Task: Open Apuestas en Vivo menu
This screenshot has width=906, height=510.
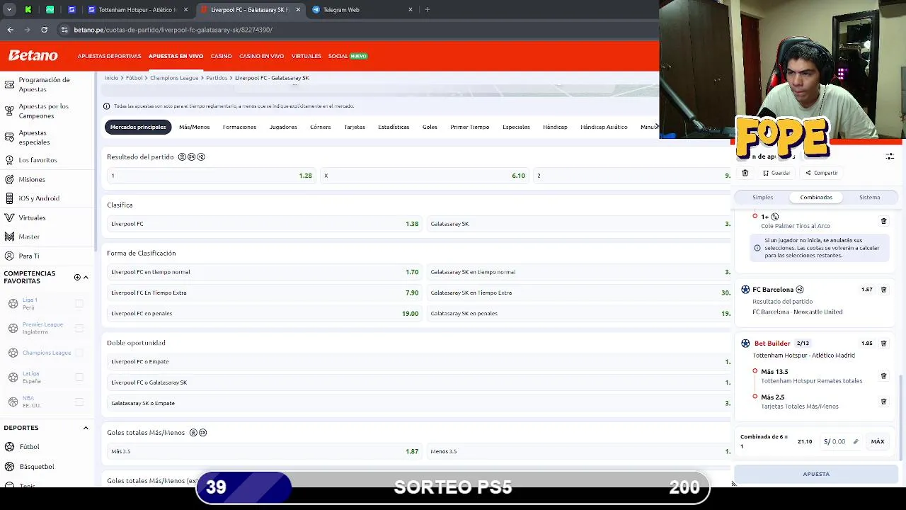Action: pos(176,56)
